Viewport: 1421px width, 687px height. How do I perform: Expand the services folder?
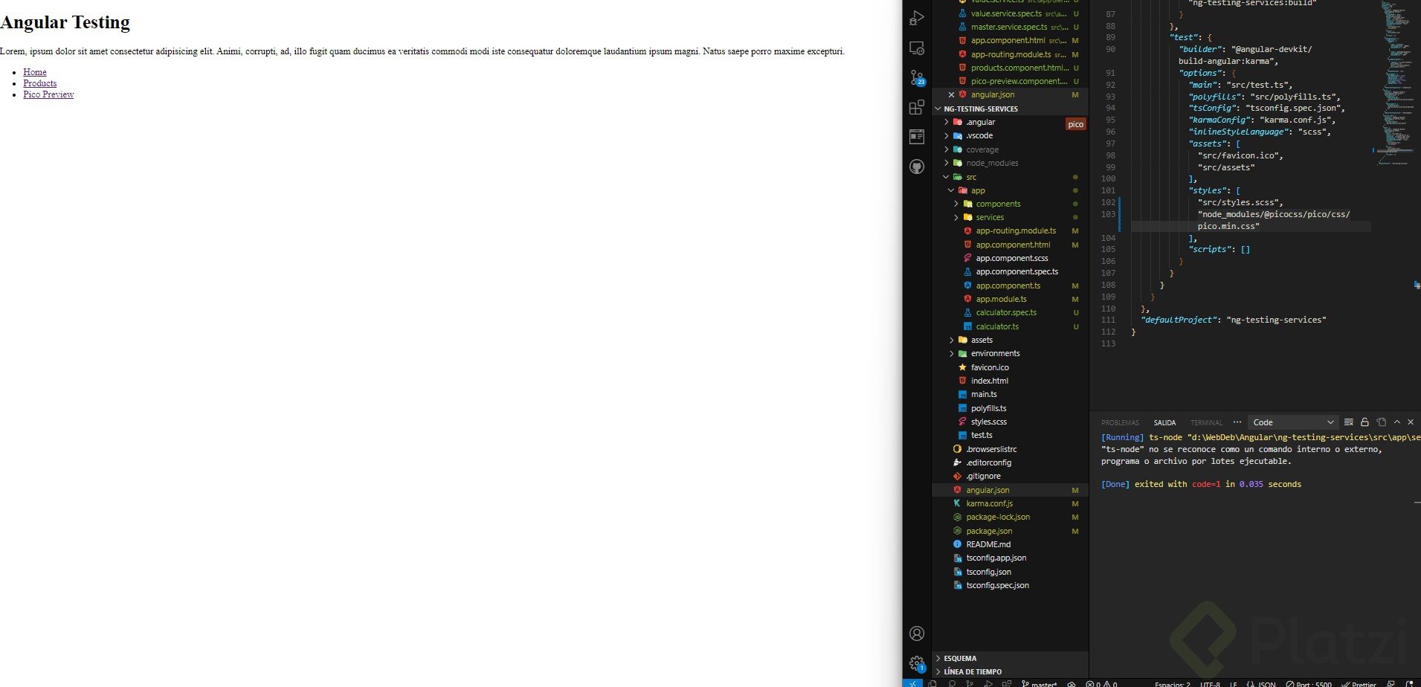tap(1011, 217)
